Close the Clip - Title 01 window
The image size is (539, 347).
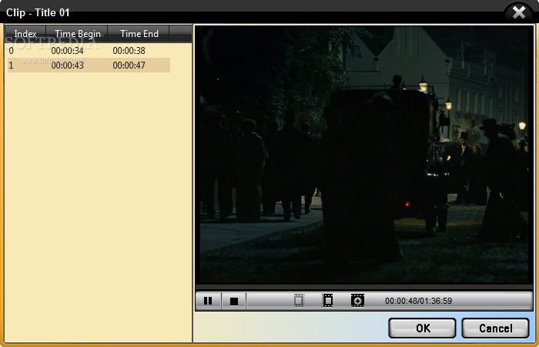click(519, 13)
